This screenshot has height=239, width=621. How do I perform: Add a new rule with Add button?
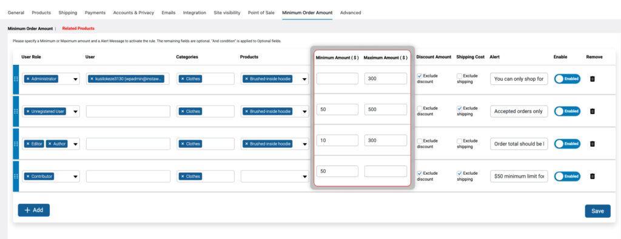(34, 210)
